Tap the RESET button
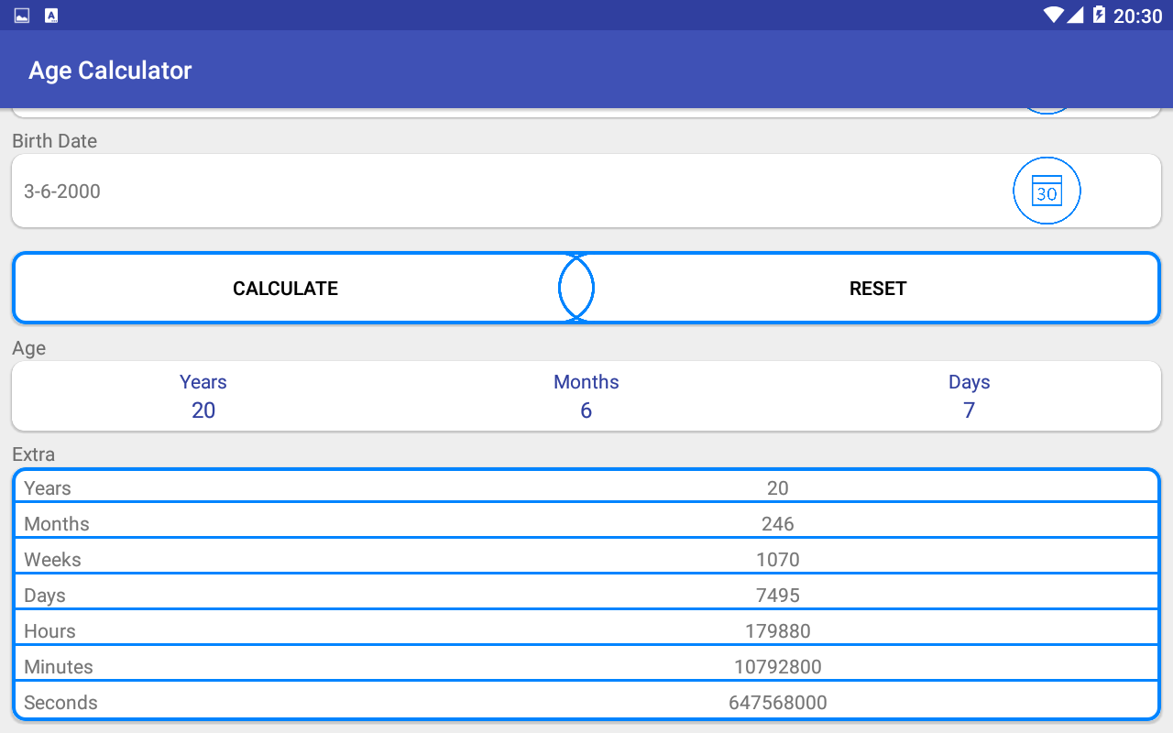The height and width of the screenshot is (733, 1173). point(878,289)
